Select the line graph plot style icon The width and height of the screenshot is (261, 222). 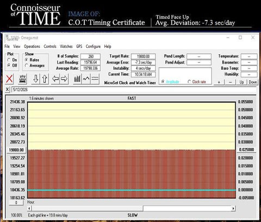click(86, 79)
